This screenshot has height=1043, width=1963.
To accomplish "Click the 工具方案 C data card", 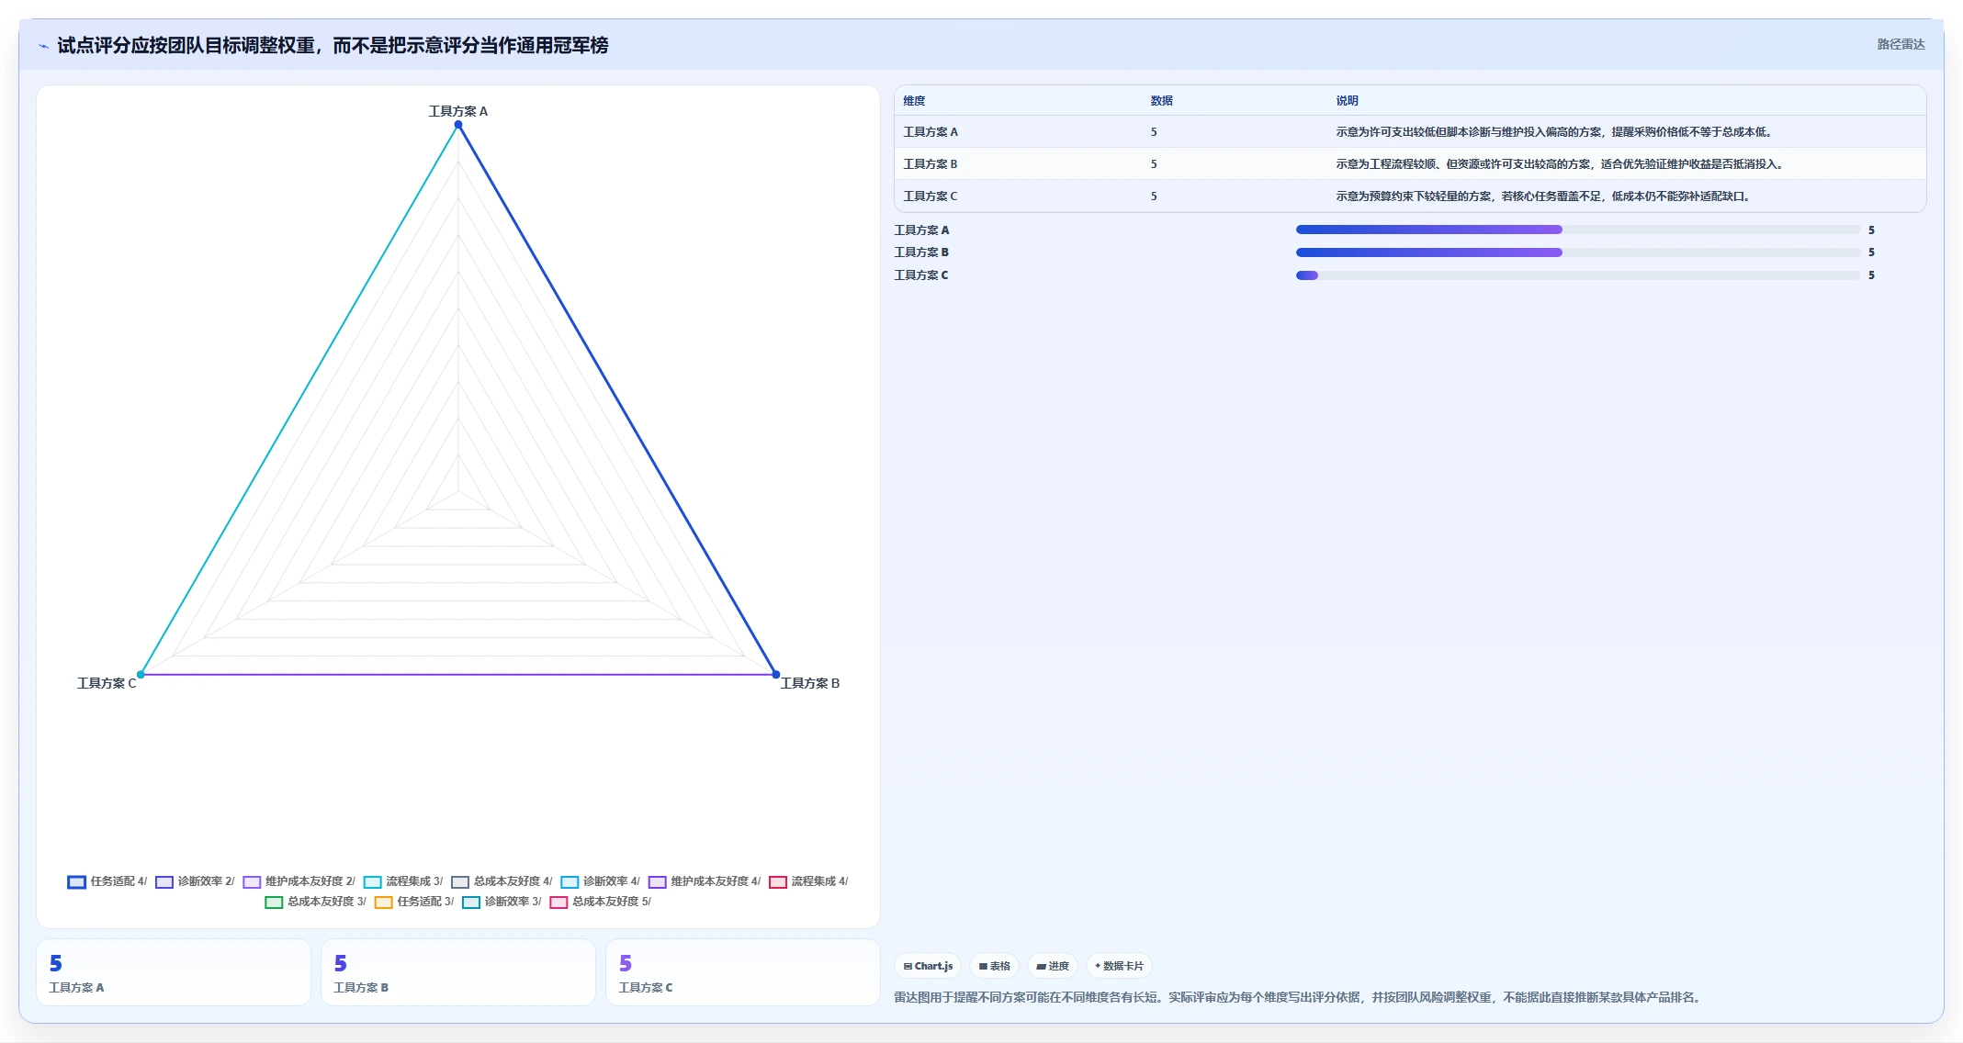I will coord(743,972).
